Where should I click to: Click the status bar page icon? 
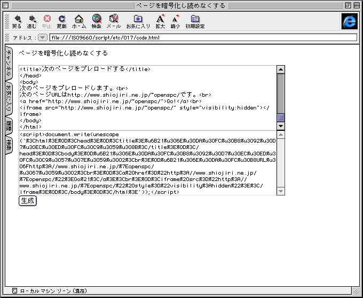[x=14, y=291]
